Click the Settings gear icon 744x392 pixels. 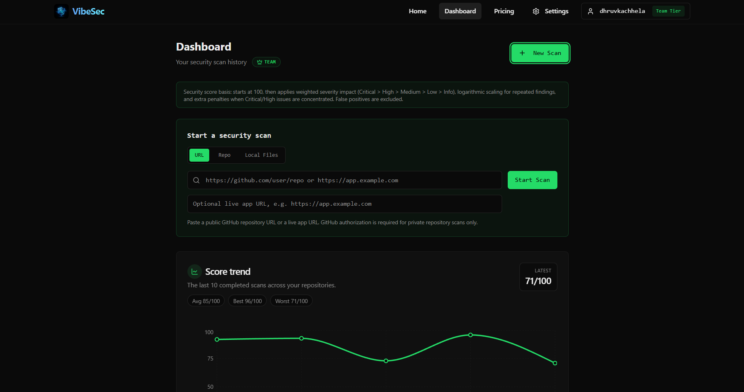coord(536,11)
